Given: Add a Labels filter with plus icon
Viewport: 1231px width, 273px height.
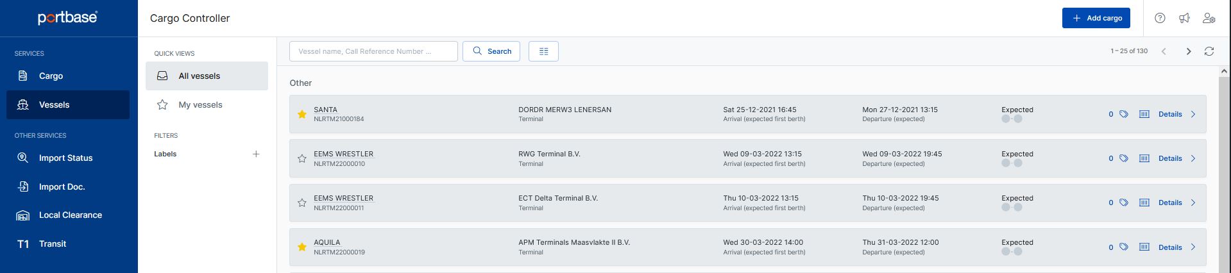Looking at the screenshot, I should click(x=256, y=154).
